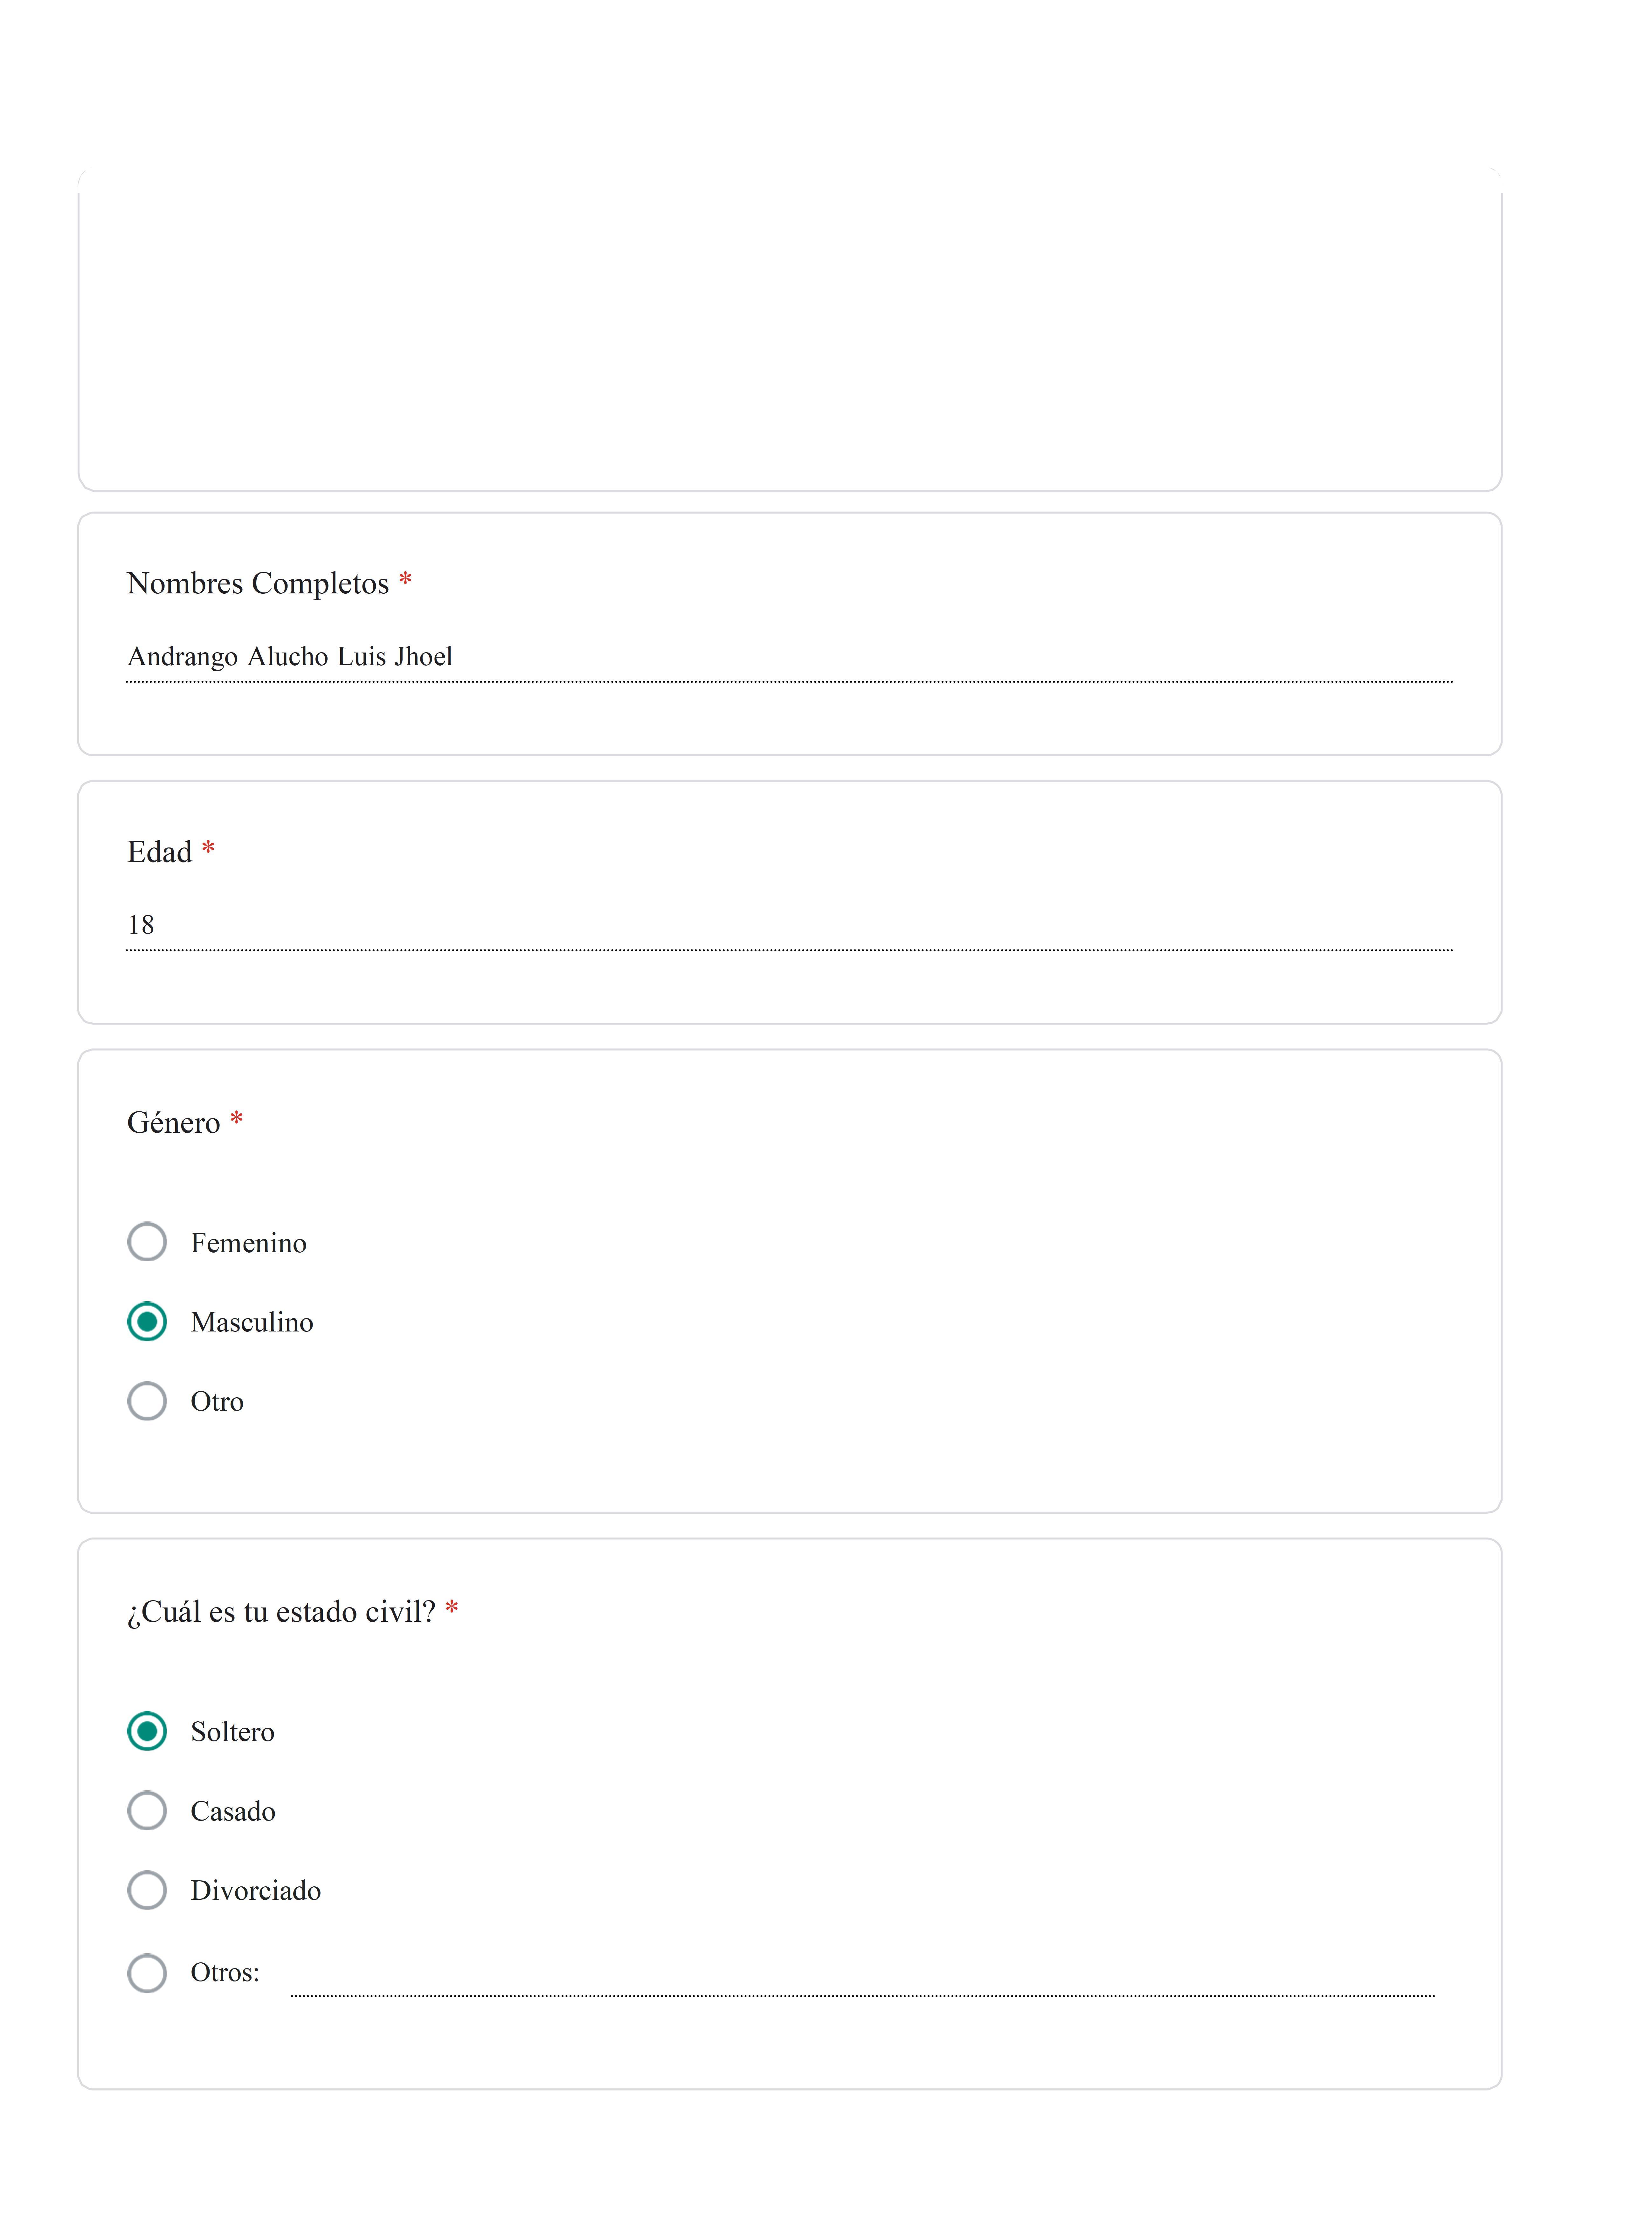Click the Nombres Completos question title

tap(258, 583)
